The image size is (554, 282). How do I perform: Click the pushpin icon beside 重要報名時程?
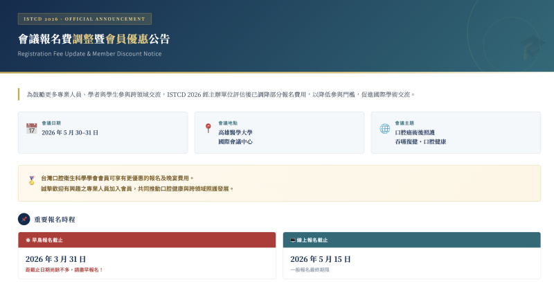[x=24, y=219]
